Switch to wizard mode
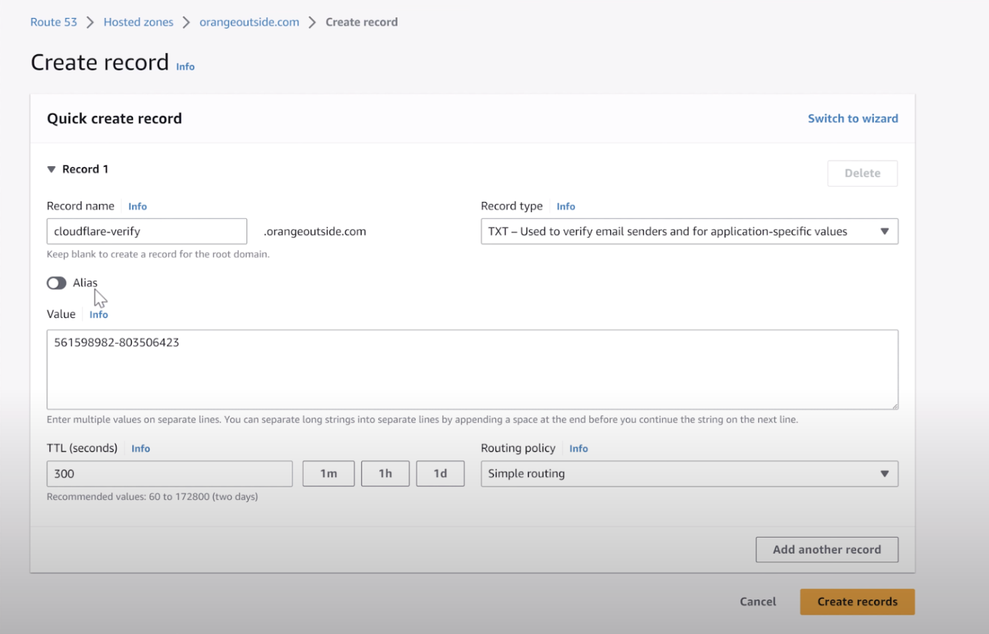Image resolution: width=989 pixels, height=634 pixels. point(853,118)
